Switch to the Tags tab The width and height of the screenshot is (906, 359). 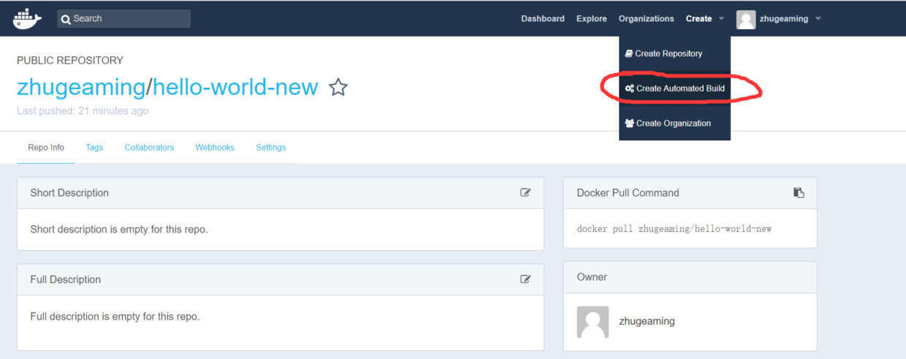tap(94, 148)
